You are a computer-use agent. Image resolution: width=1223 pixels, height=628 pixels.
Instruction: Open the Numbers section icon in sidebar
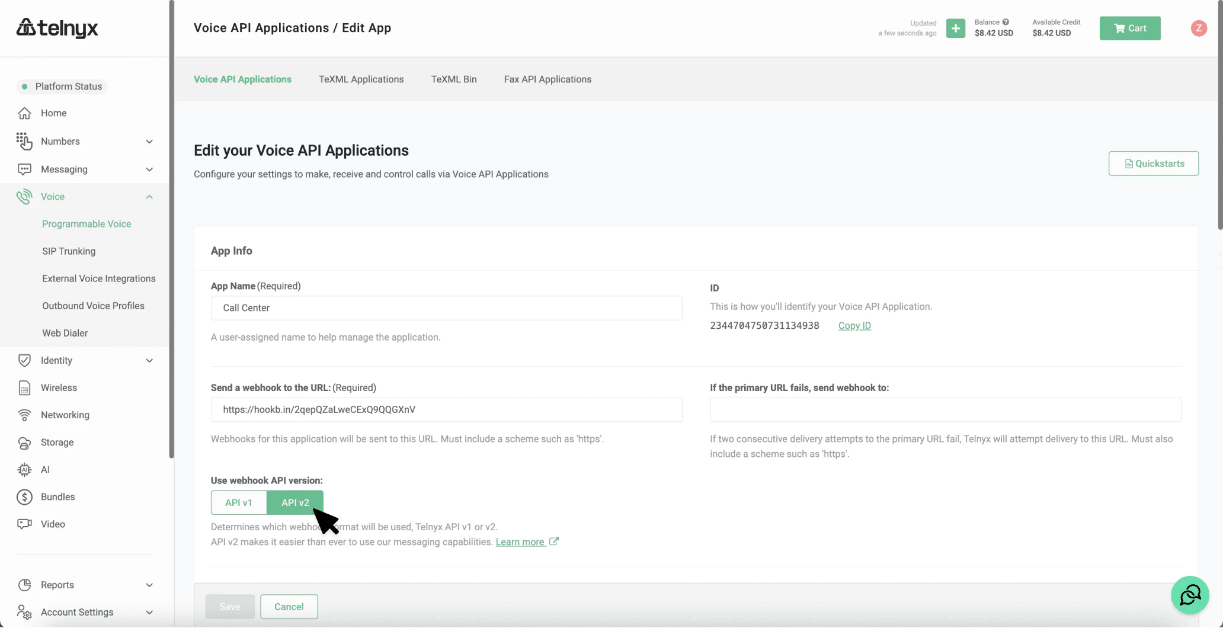point(24,141)
